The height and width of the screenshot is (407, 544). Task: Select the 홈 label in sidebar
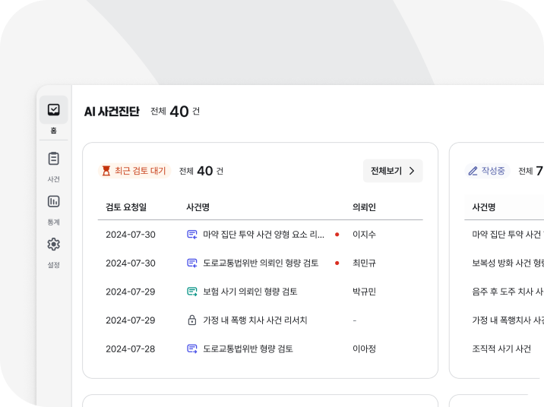pos(53,131)
